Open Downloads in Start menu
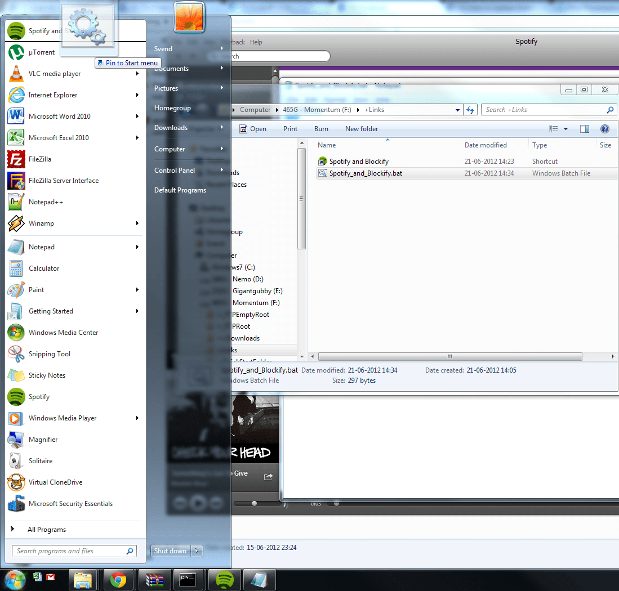The width and height of the screenshot is (619, 591). [x=188, y=128]
